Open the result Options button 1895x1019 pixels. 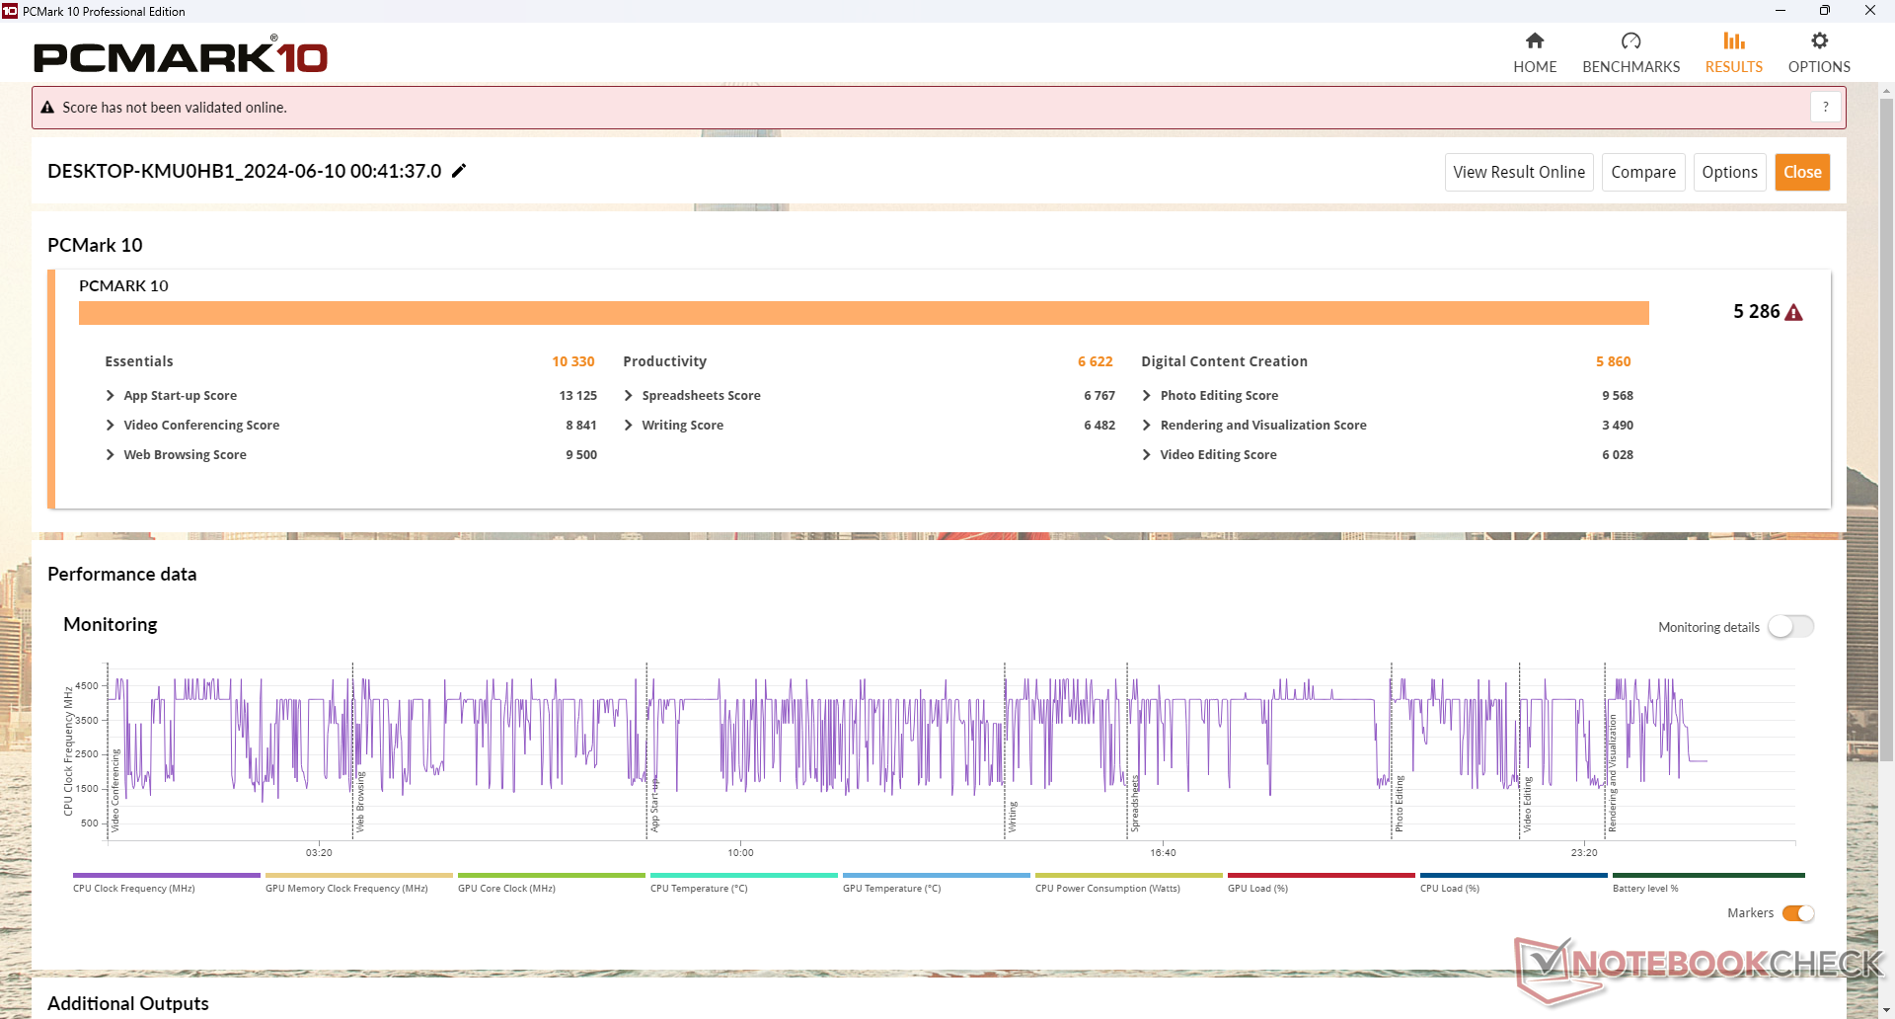click(x=1729, y=172)
